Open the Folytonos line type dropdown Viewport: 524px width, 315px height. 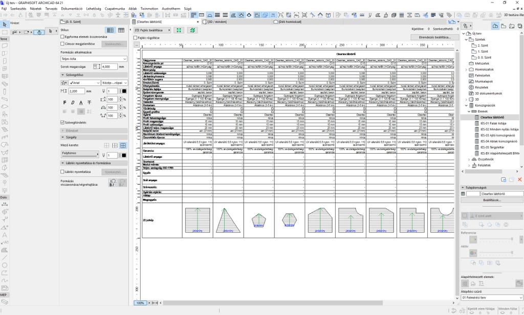pos(80,154)
